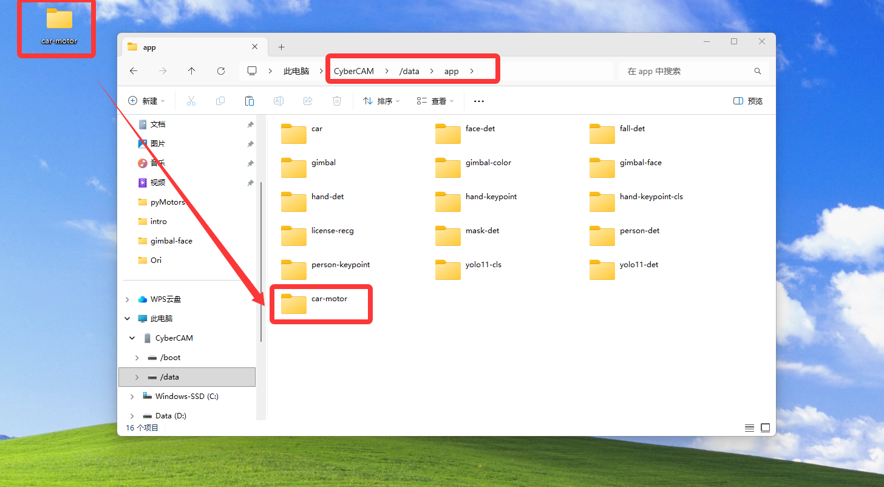Image resolution: width=884 pixels, height=487 pixels.
Task: Add a new Explorer tab
Action: tap(281, 47)
